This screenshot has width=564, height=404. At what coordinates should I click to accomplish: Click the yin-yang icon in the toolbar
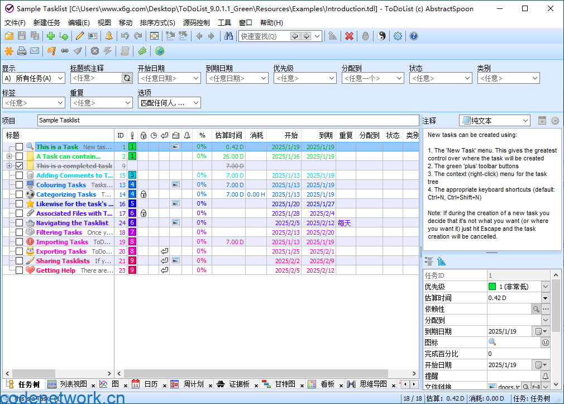(x=381, y=36)
